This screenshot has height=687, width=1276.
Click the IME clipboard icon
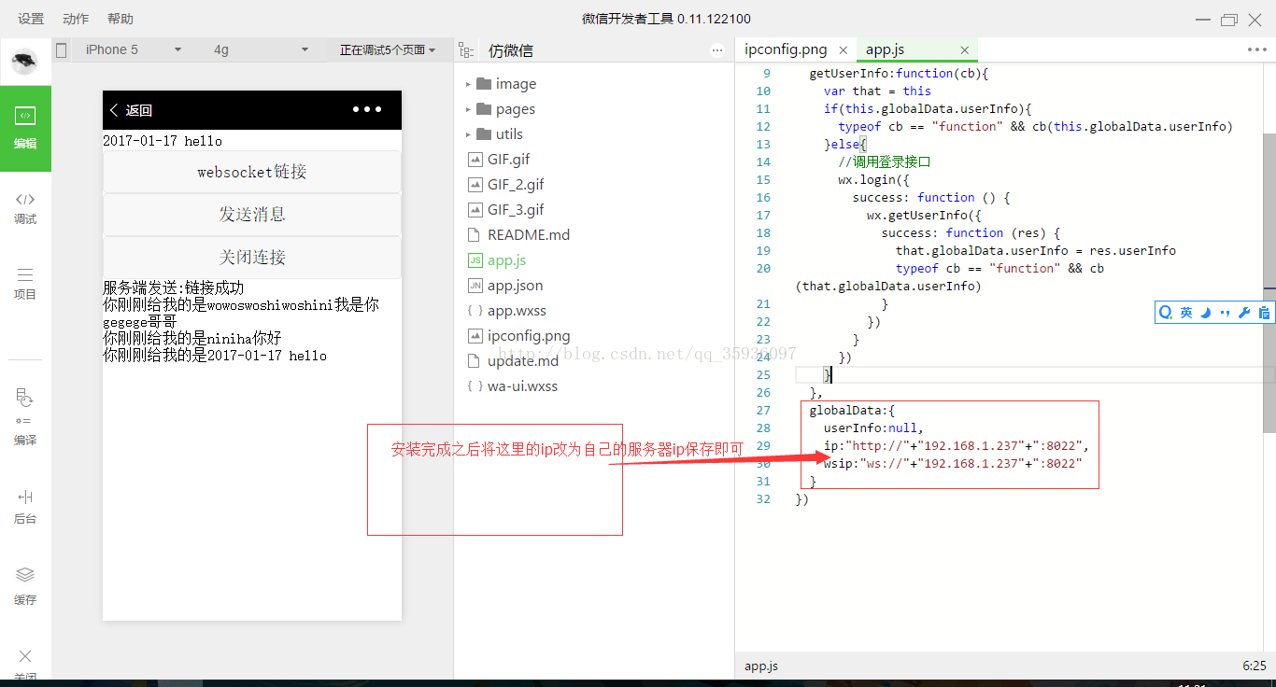[1264, 313]
